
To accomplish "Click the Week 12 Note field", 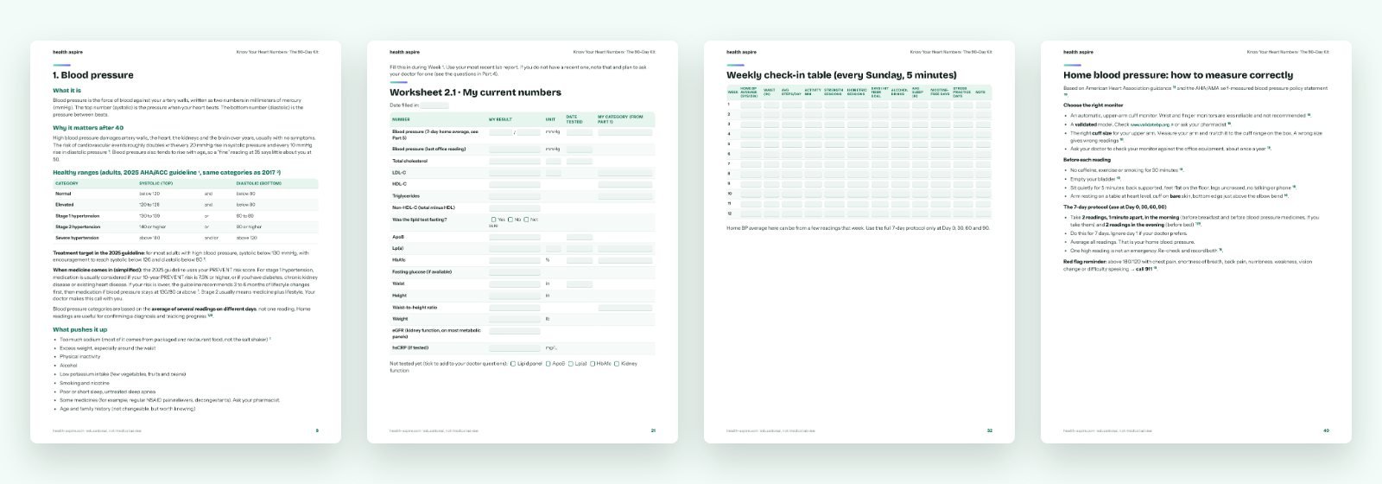I will [x=983, y=213].
